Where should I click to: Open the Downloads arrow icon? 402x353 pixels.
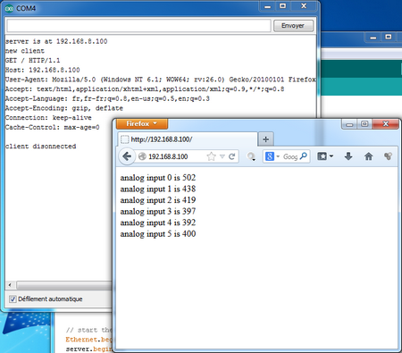click(348, 156)
